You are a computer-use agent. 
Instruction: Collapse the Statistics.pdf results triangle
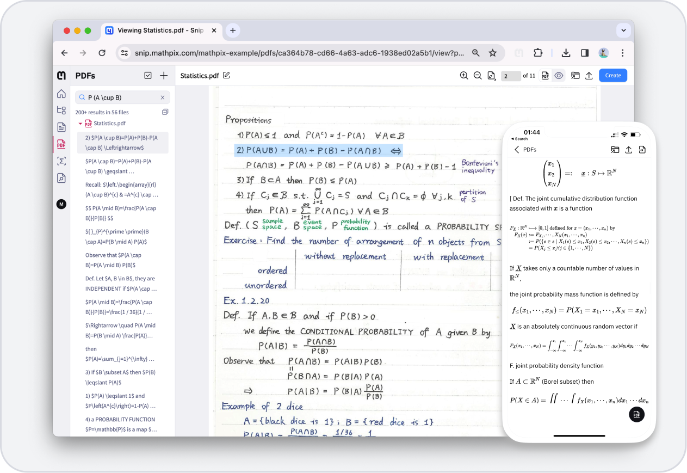pos(81,124)
